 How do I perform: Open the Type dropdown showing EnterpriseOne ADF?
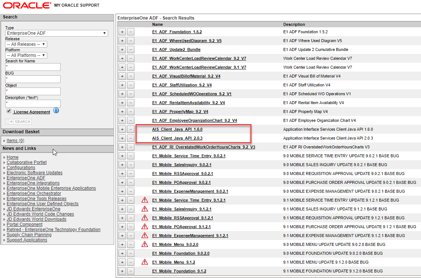coord(56,32)
